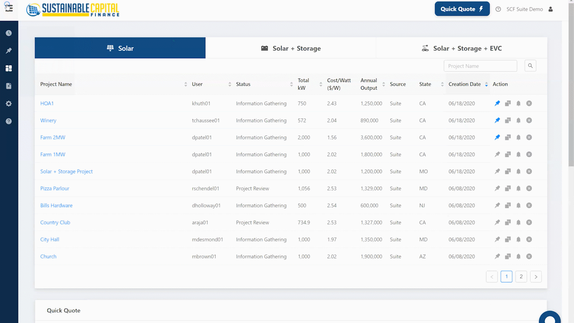The image size is (574, 323).
Task: Click the bell icon for Pizza Parlour
Action: pos(518,189)
